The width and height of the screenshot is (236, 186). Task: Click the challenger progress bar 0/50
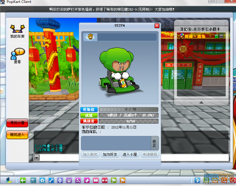(x=128, y=121)
